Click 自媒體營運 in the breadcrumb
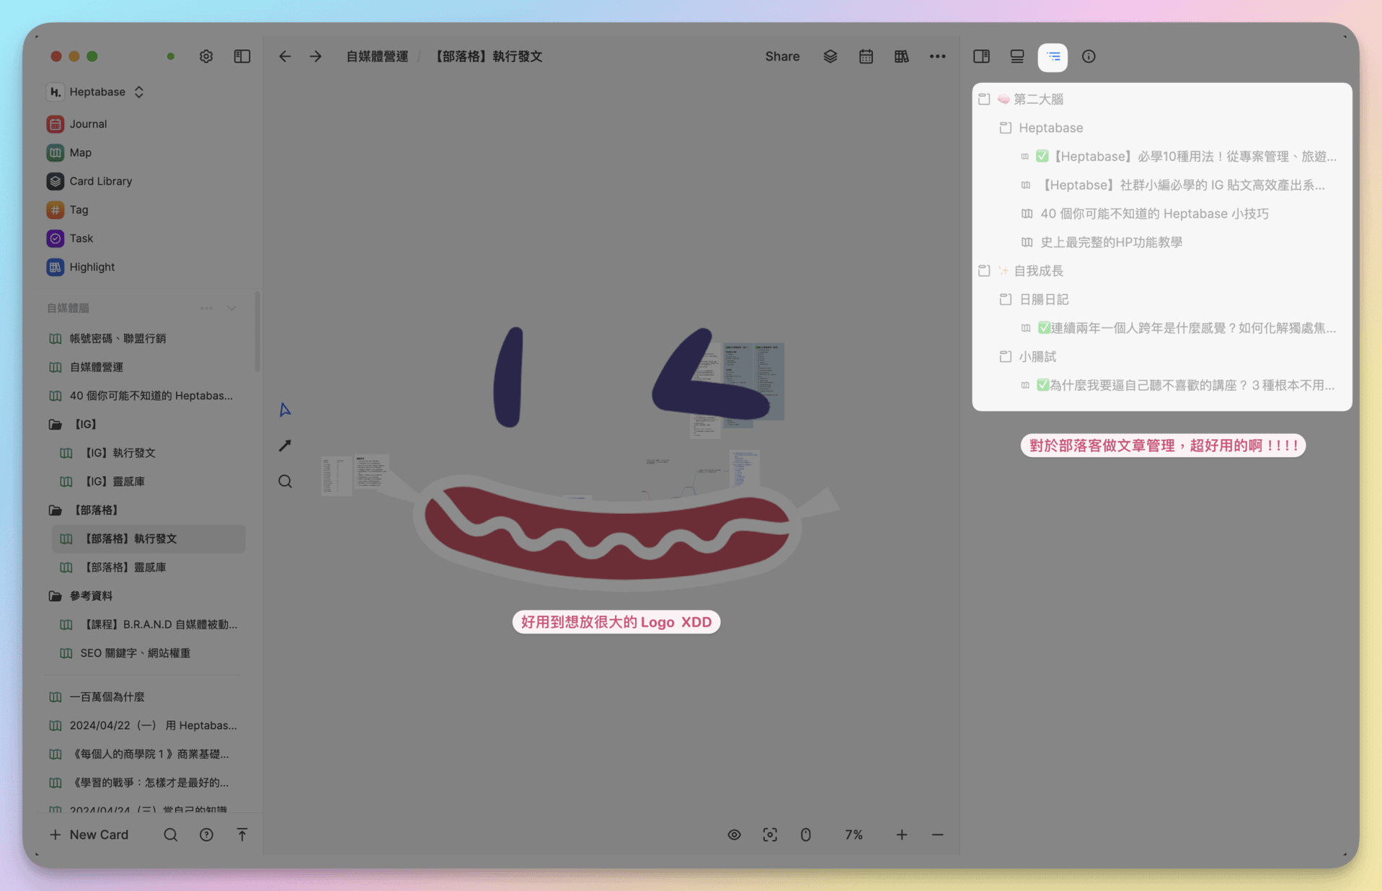 377,56
